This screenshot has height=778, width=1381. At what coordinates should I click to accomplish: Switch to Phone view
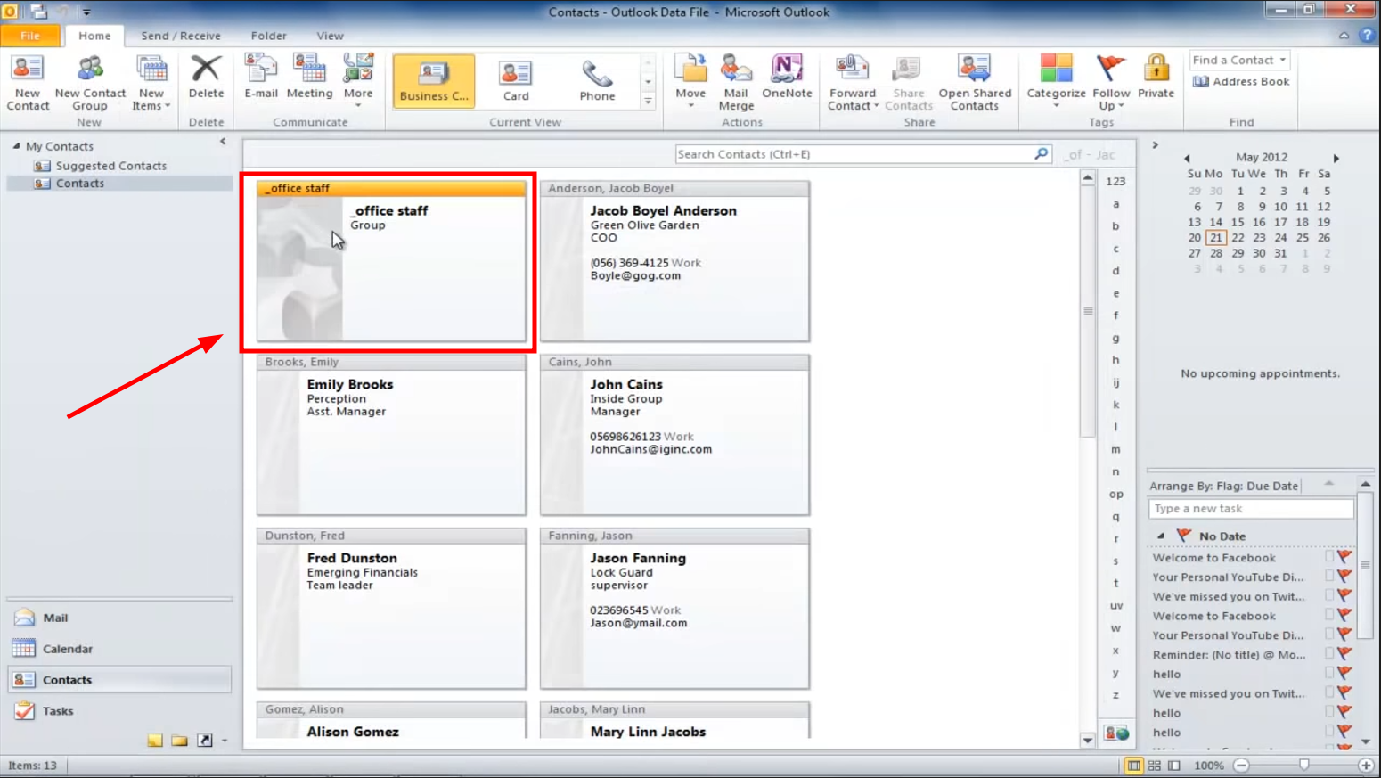pyautogui.click(x=595, y=82)
